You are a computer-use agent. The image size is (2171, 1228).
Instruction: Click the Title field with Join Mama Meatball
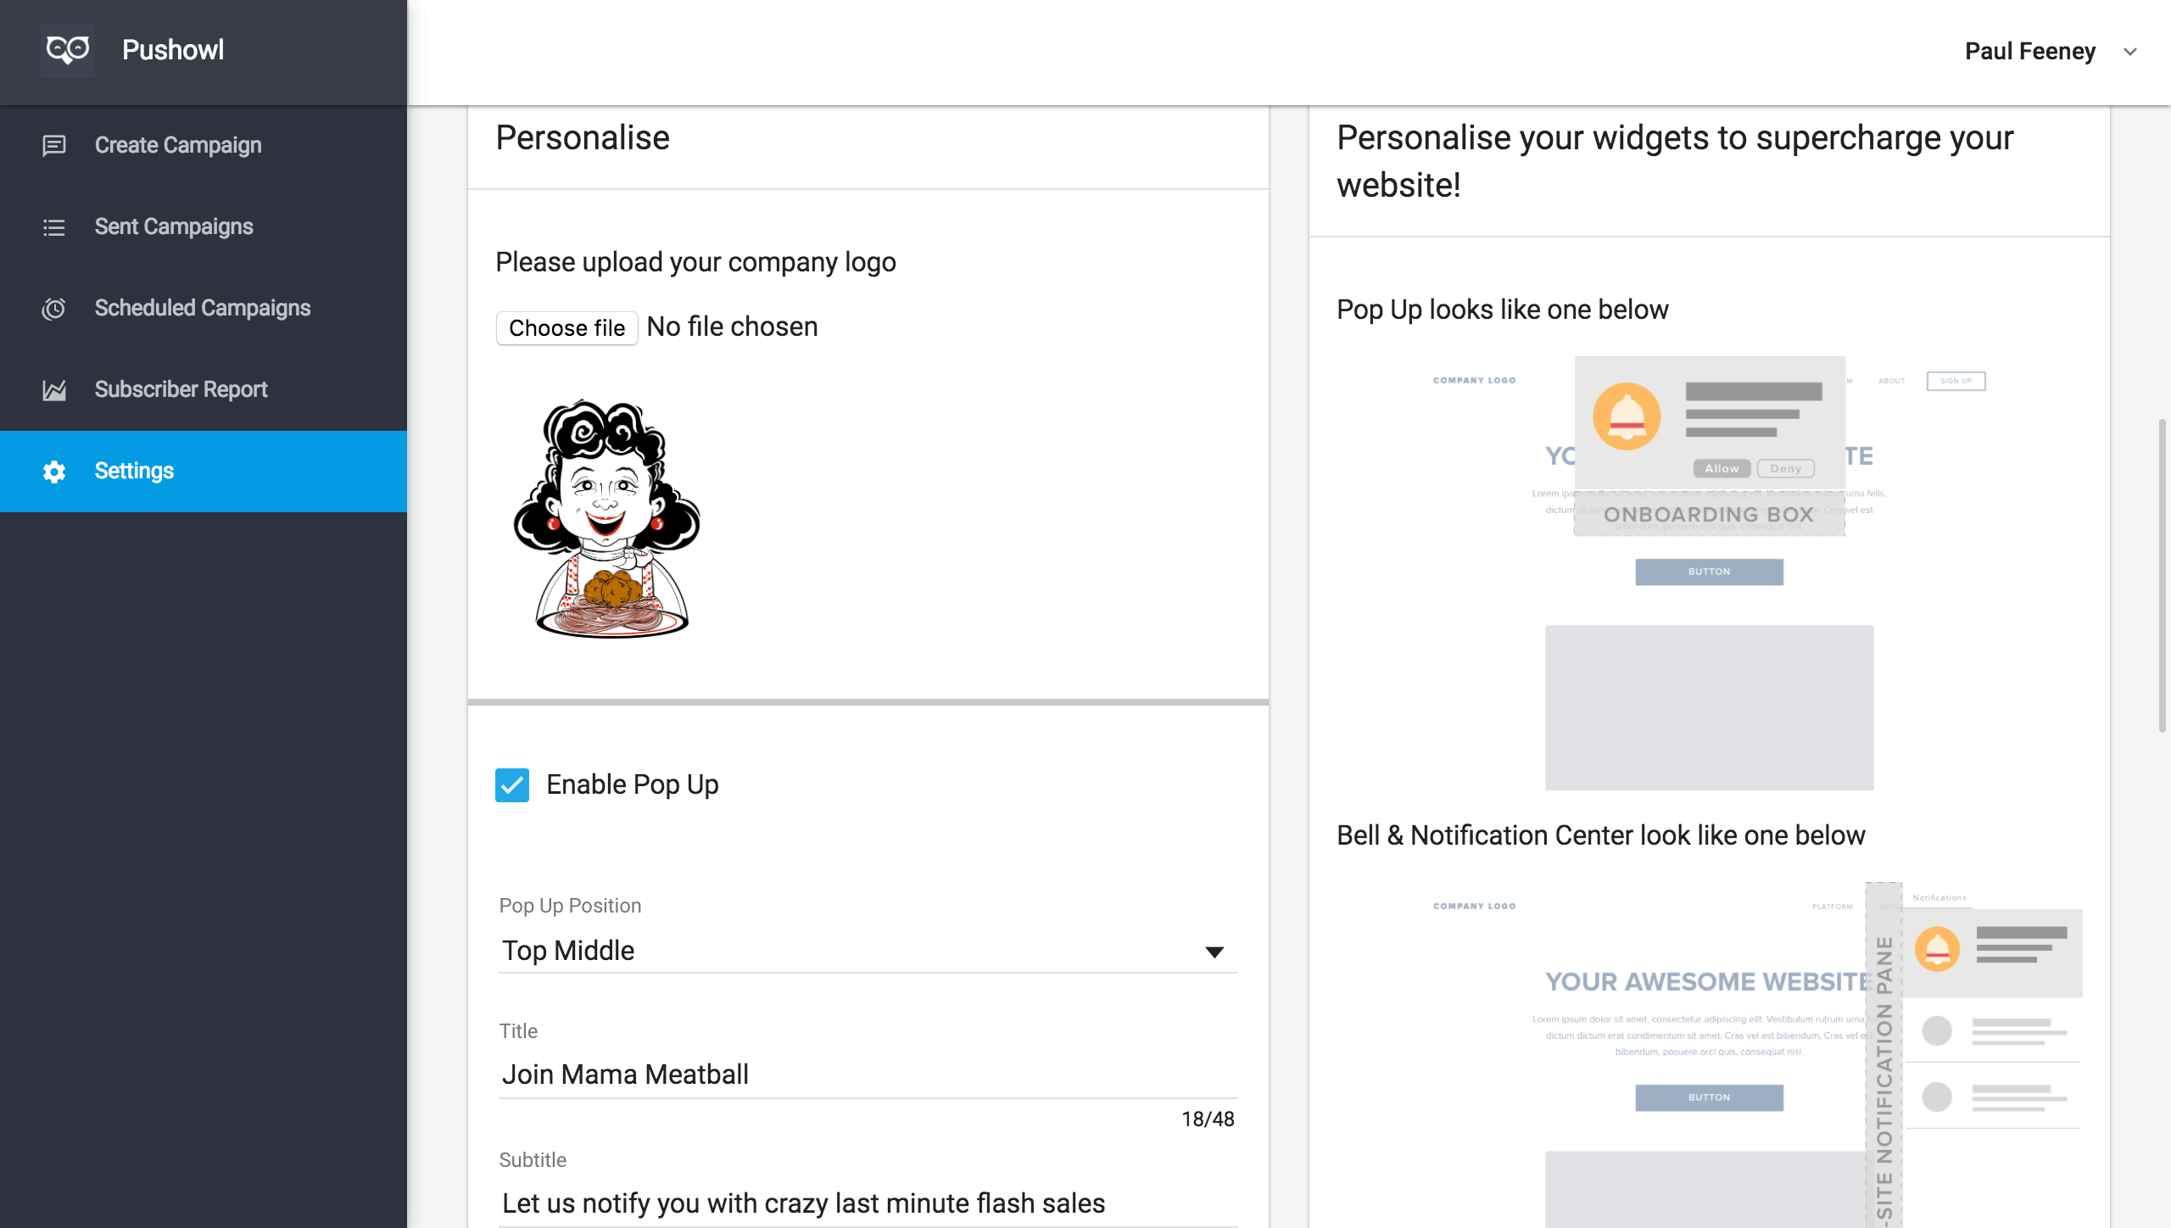pyautogui.click(x=867, y=1074)
